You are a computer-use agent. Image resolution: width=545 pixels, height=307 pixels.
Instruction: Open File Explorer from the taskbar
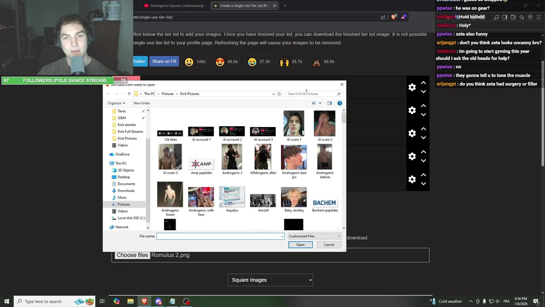tap(130, 301)
